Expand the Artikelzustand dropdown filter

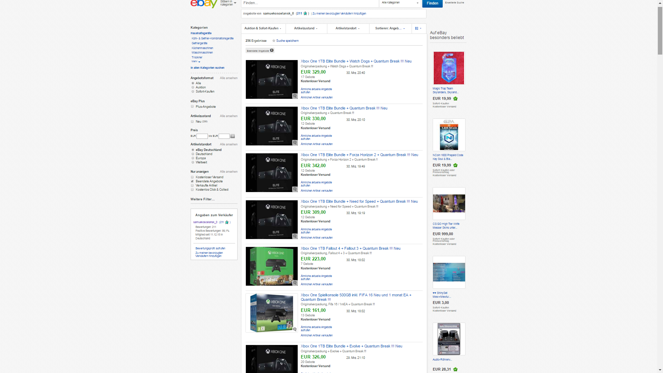[306, 28]
